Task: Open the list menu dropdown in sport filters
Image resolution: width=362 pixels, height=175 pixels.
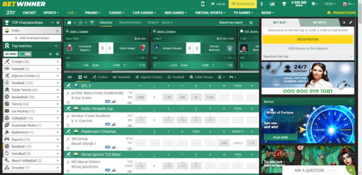Action: (x=221, y=77)
